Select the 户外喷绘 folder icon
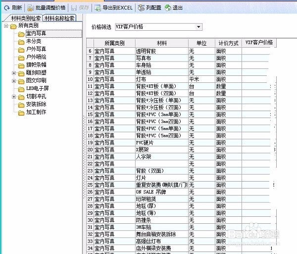This screenshot has width=297, height=254. pyautogui.click(x=21, y=58)
